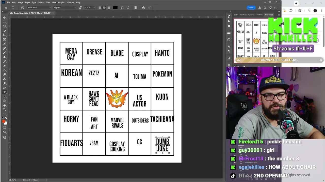Select the Spot Healing Brush tool
Viewport: 325px width, 182px height.
(x=5, y=48)
